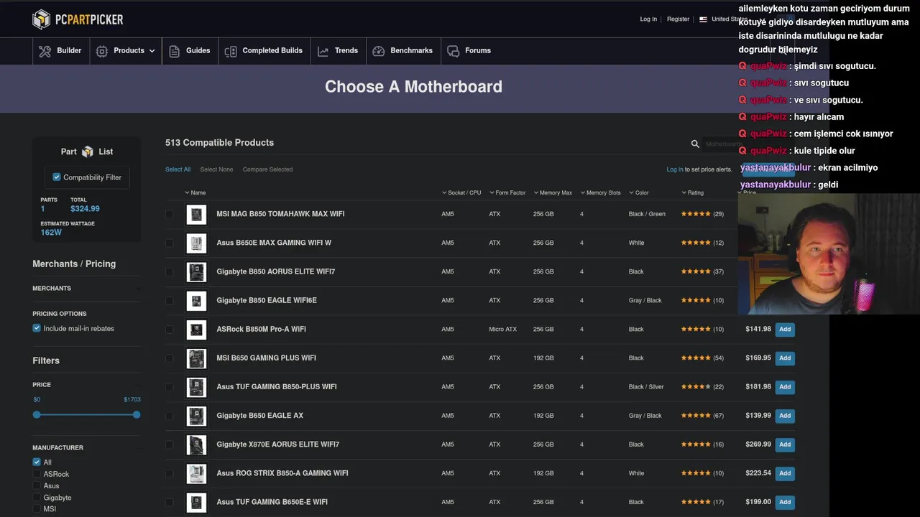This screenshot has width=920, height=517.
Task: Click the Builder wrench icon
Action: click(45, 51)
